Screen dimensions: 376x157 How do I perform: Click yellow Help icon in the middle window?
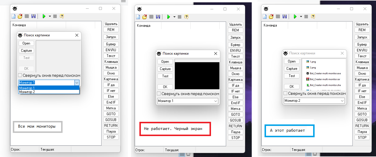point(186,17)
